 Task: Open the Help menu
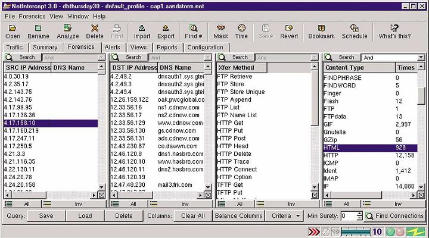click(99, 17)
